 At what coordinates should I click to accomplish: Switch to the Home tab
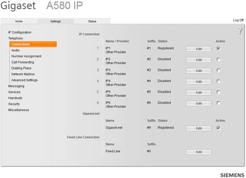(x=19, y=21)
